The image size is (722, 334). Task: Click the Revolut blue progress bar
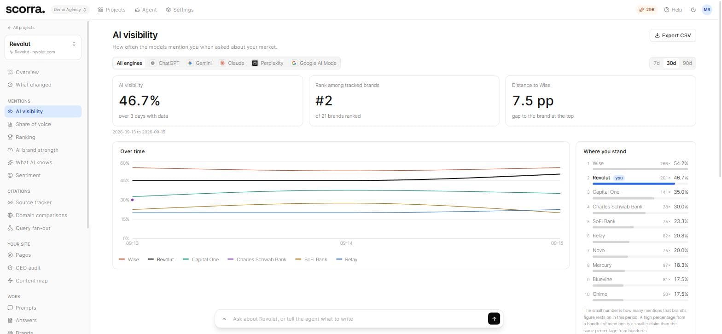(x=634, y=184)
